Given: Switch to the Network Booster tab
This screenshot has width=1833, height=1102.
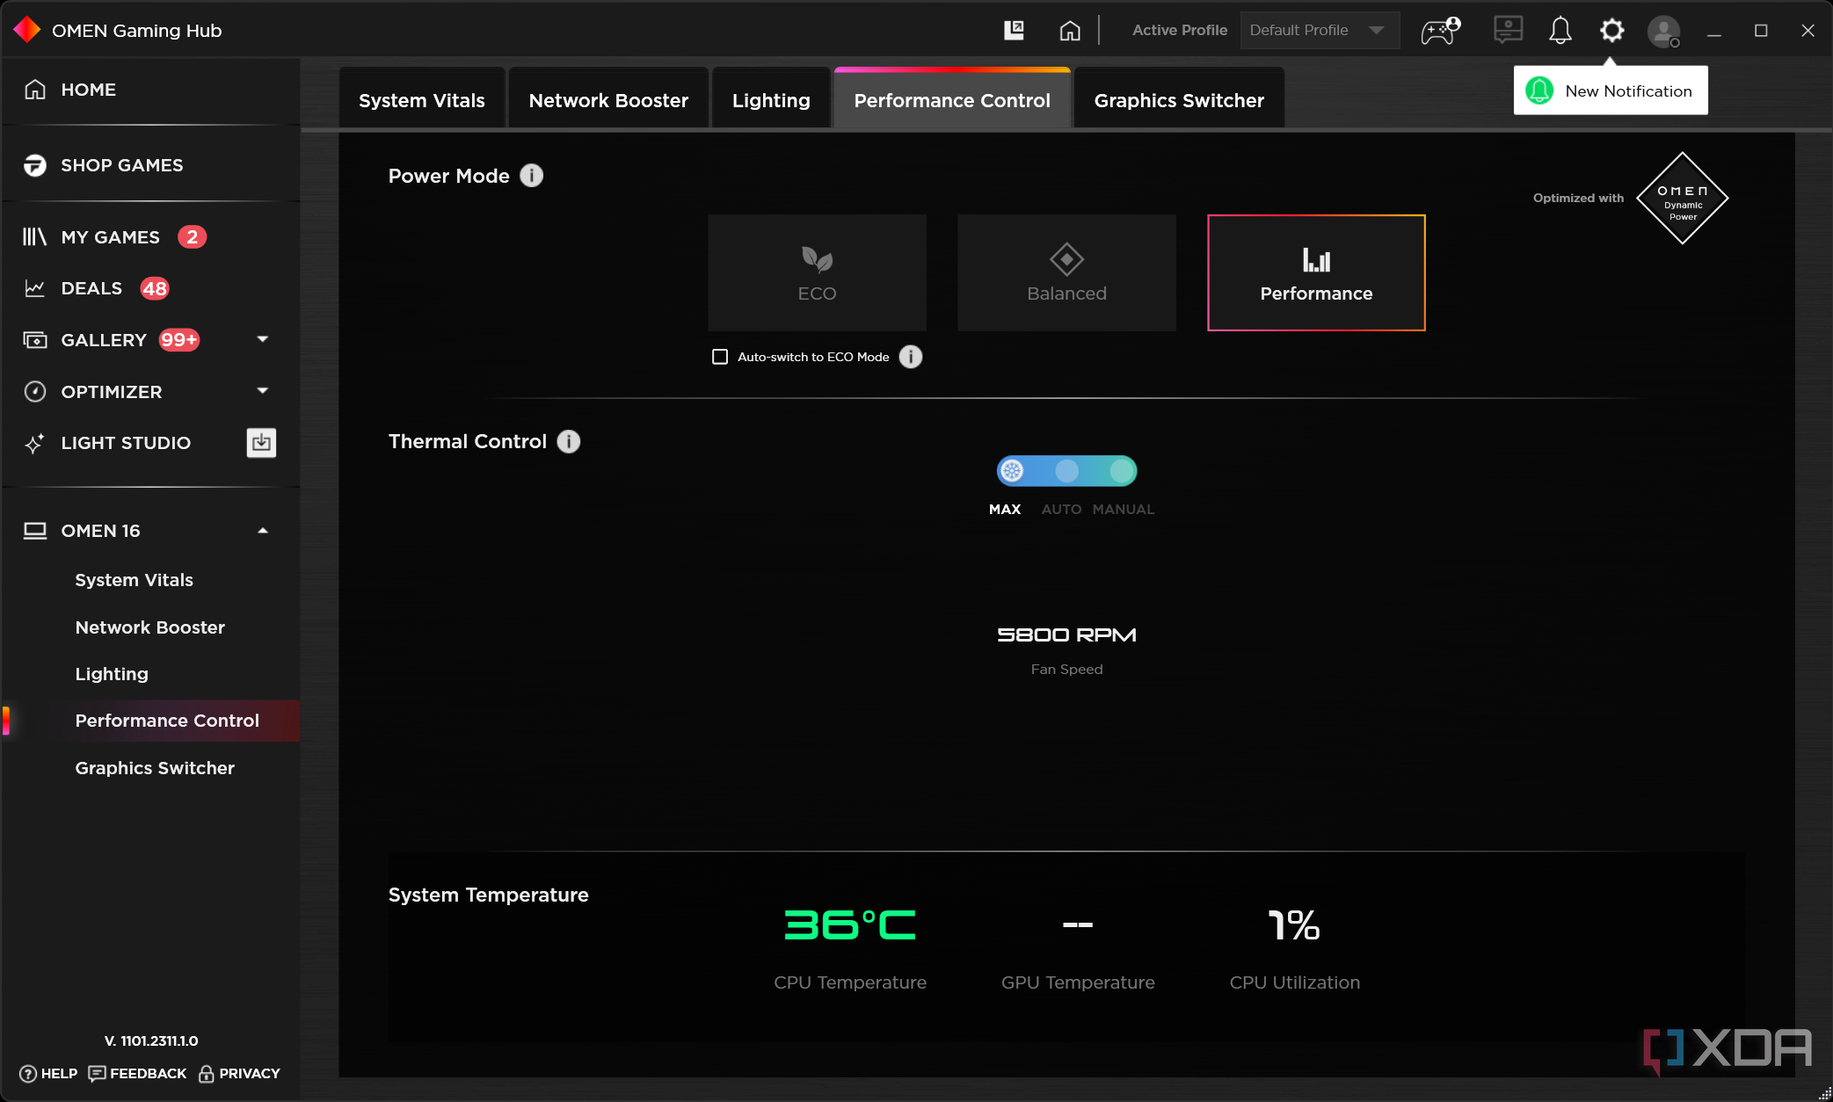Looking at the screenshot, I should (608, 100).
